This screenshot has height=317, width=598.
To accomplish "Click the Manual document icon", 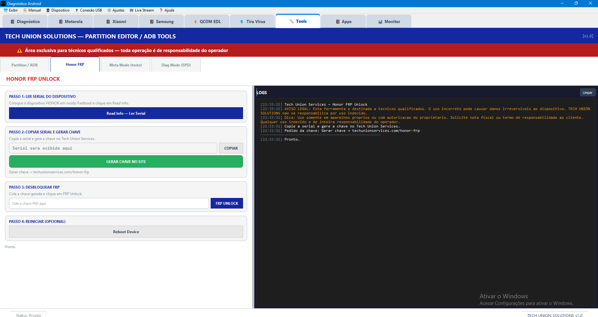I will click(25, 10).
